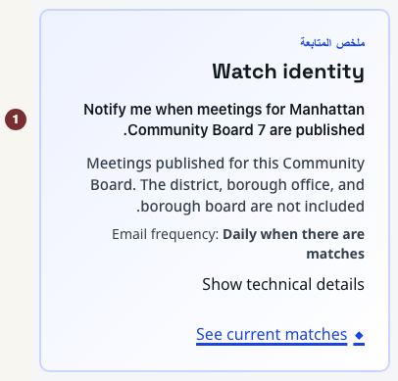Screen dimensions: 398x381
Task: Click Board. The district, borough office line
Action: (227, 185)
